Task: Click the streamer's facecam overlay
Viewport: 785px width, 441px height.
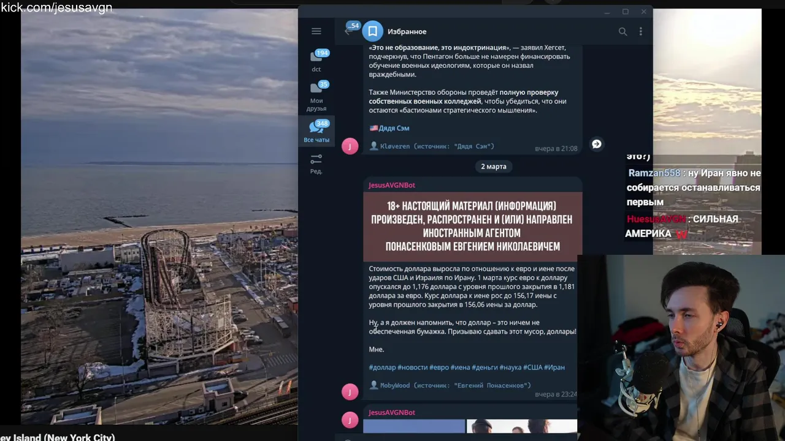Action: 681,347
